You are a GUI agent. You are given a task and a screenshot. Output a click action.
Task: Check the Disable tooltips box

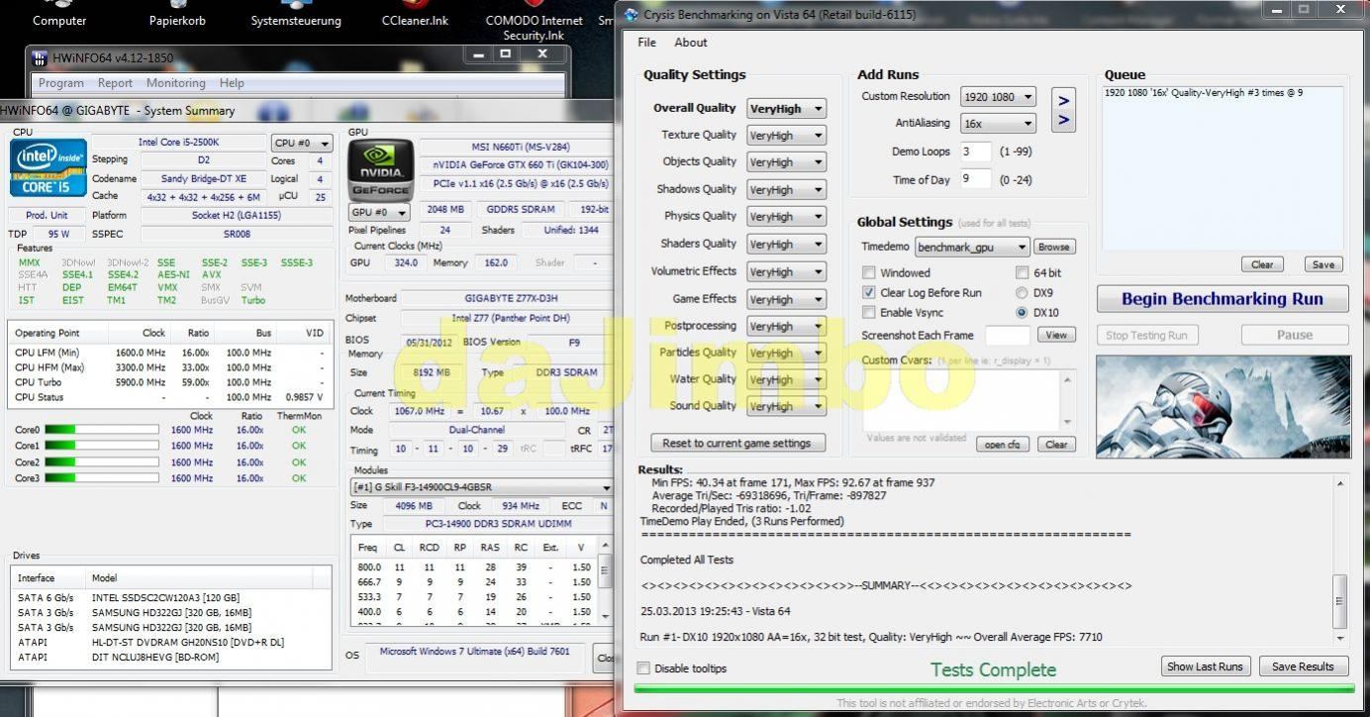pyautogui.click(x=643, y=668)
